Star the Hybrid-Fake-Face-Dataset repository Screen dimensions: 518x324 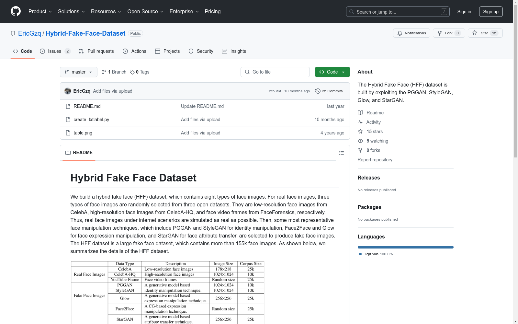[485, 33]
